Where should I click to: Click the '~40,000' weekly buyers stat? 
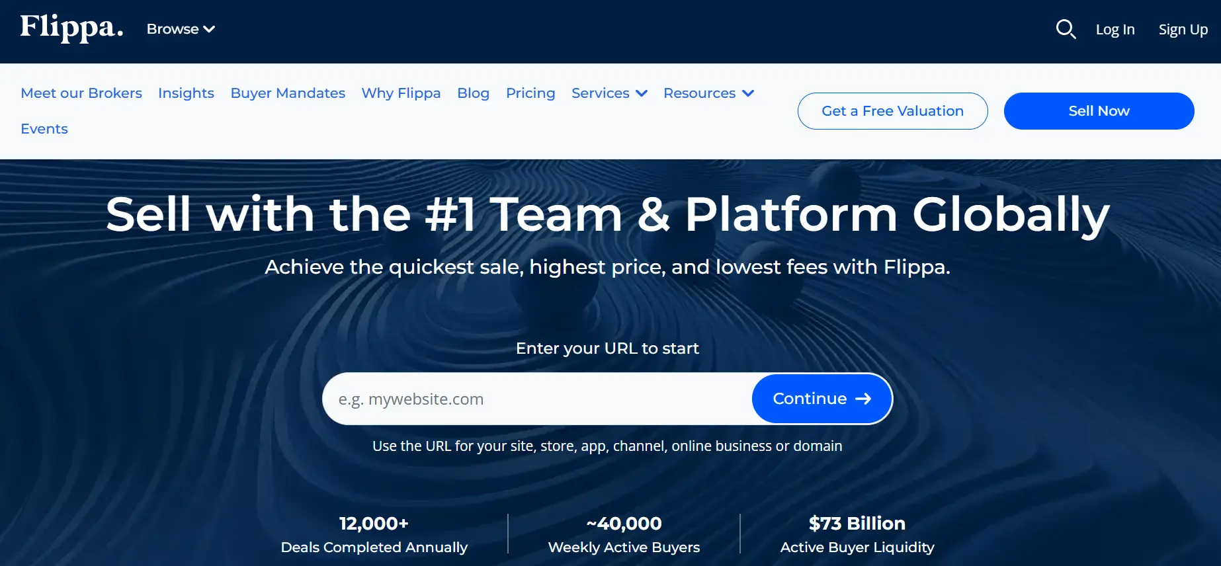pos(624,523)
